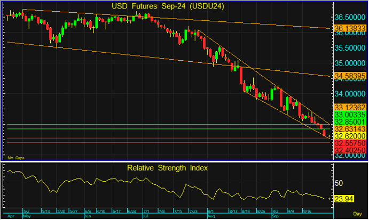Click the red 32.40250 level tag

[349, 151]
